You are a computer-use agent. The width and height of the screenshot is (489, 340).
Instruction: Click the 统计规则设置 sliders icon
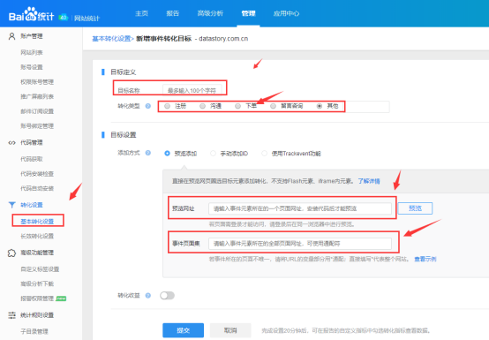click(x=11, y=315)
